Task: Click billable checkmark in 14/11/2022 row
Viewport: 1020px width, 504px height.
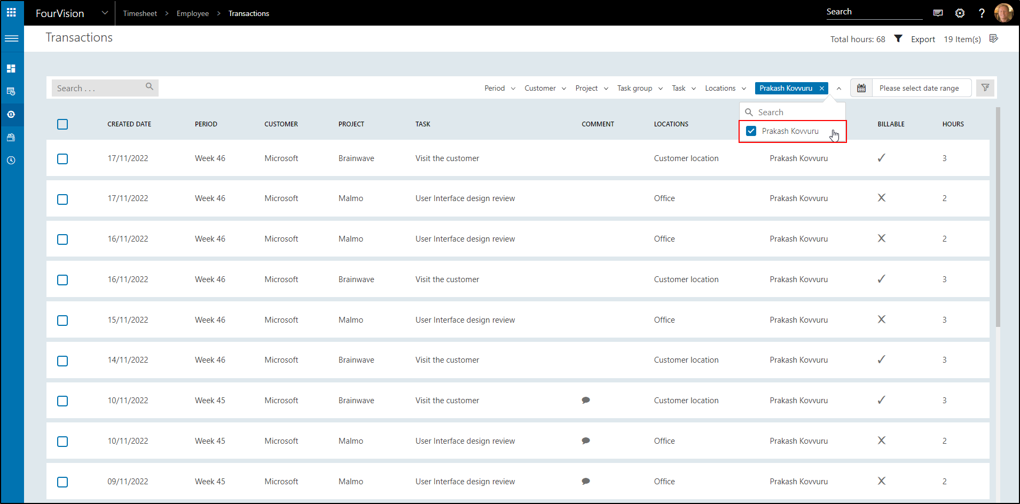Action: tap(882, 359)
